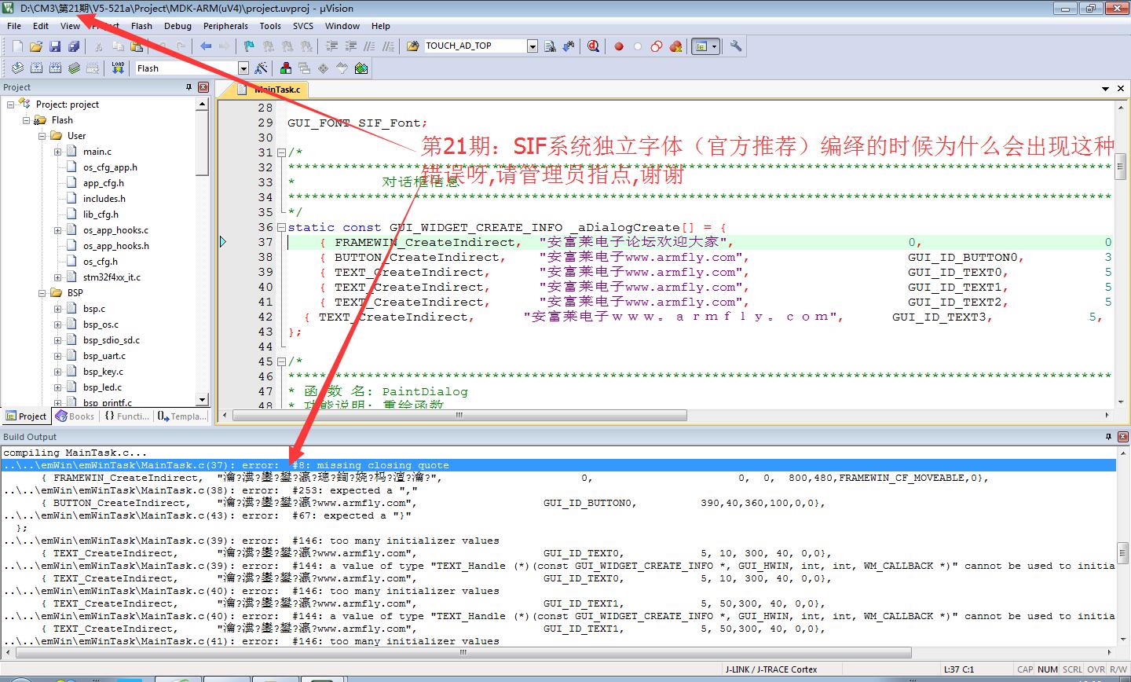Unindent the selected lines
The height and width of the screenshot is (682, 1131).
[x=350, y=46]
